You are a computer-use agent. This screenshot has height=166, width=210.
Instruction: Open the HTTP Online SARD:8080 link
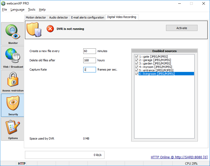point(179,157)
